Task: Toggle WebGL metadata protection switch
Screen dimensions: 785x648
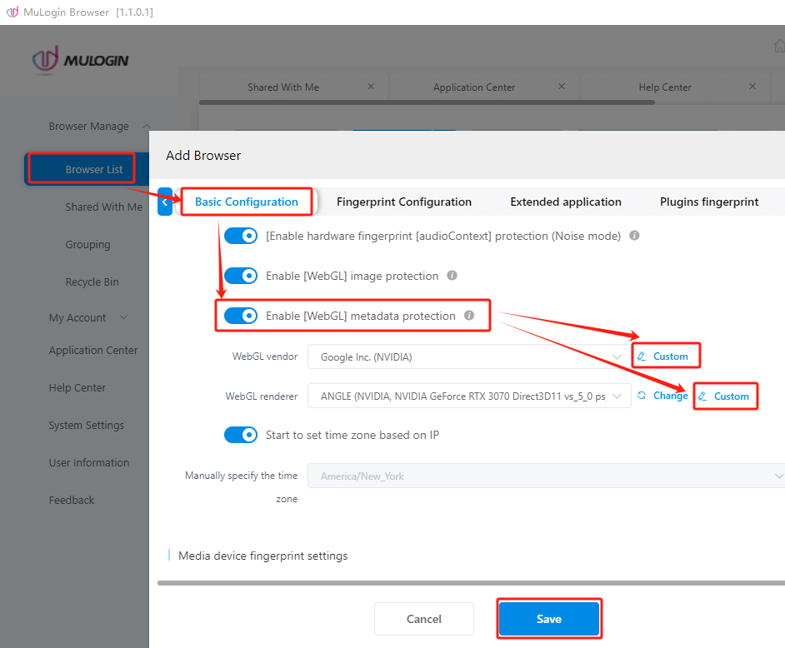Action: click(x=241, y=316)
